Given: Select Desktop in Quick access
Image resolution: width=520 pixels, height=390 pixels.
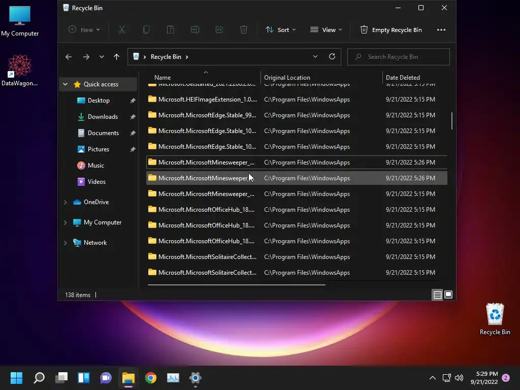Looking at the screenshot, I should (x=99, y=101).
